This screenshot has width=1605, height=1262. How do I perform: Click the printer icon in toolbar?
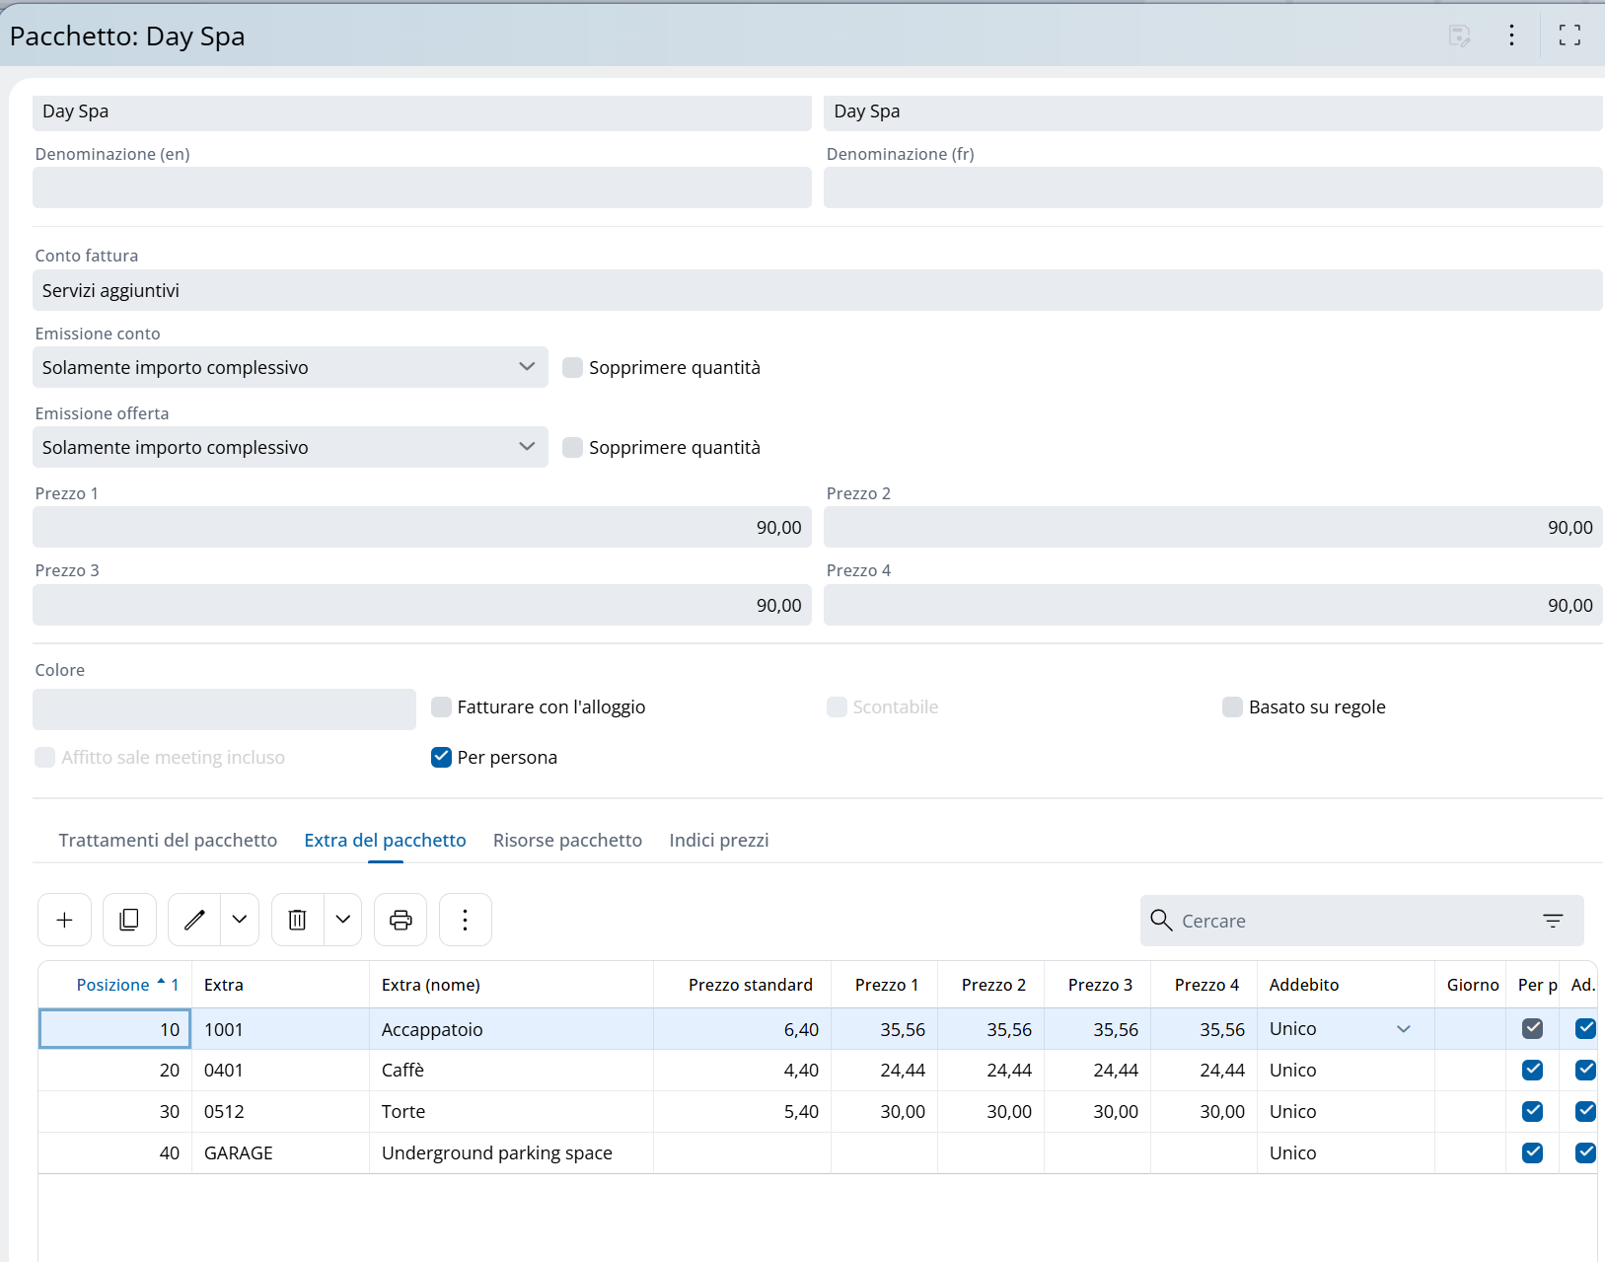[x=401, y=920]
